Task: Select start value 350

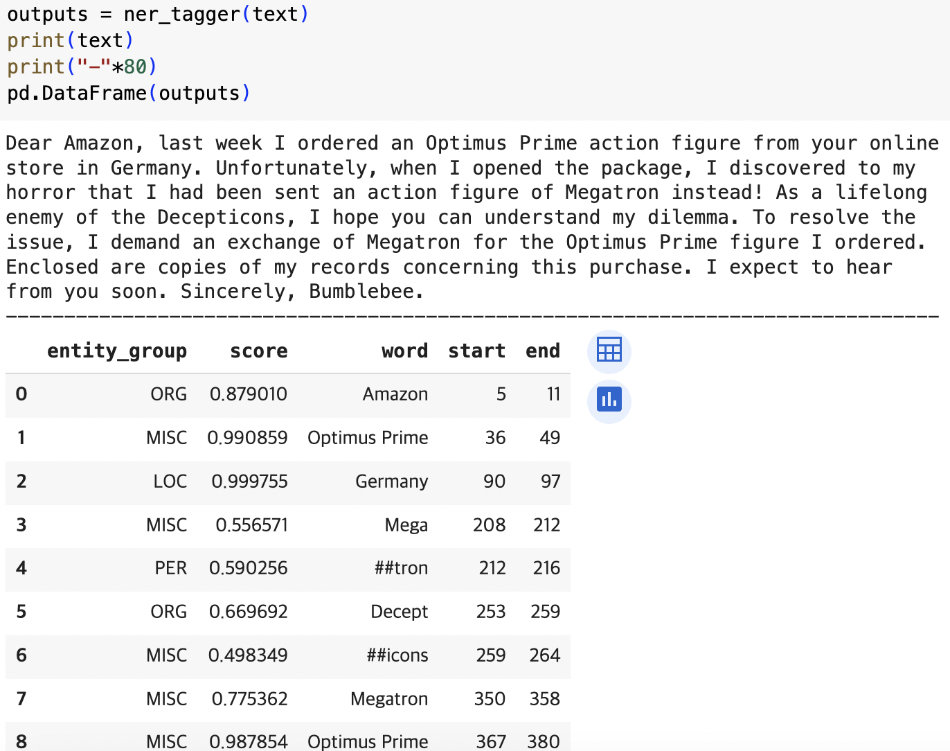Action: coord(490,699)
